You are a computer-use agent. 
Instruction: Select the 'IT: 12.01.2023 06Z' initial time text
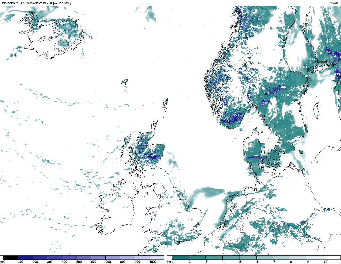point(27,3)
